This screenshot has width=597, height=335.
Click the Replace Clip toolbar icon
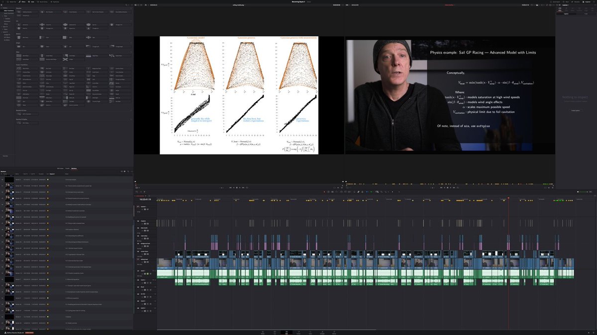point(349,192)
